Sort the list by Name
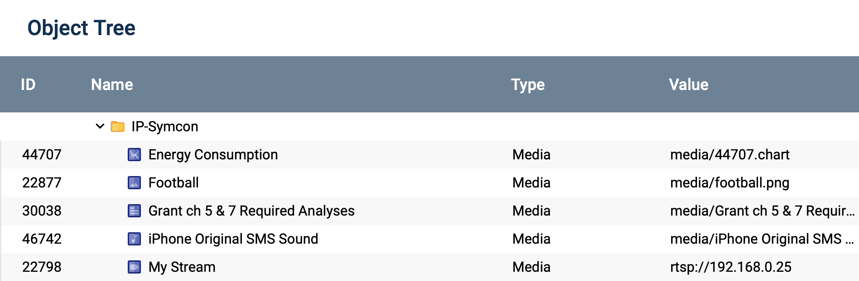 pos(111,84)
